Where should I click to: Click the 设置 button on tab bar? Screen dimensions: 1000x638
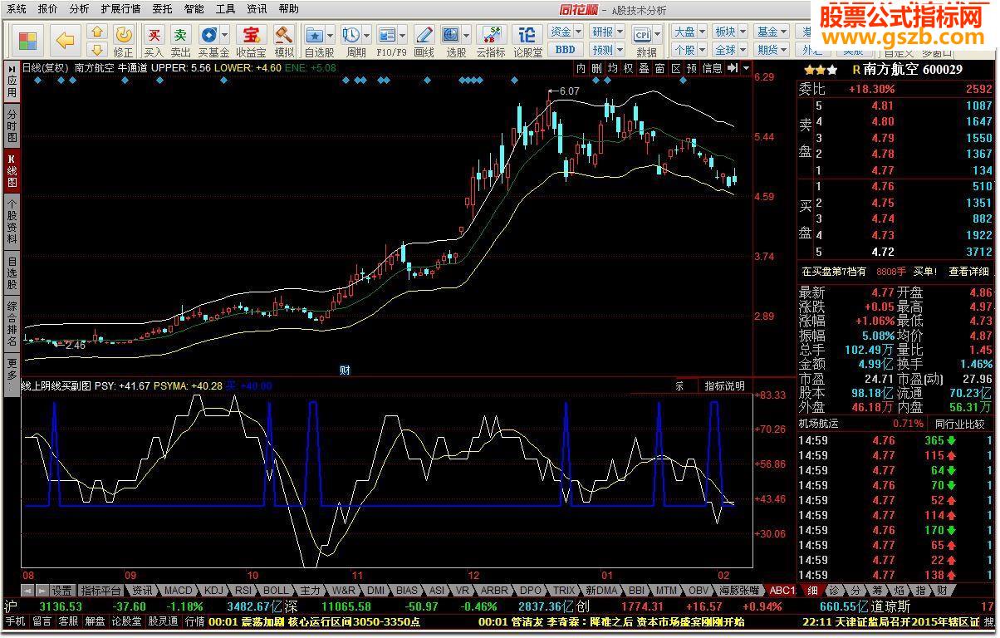pos(61,590)
